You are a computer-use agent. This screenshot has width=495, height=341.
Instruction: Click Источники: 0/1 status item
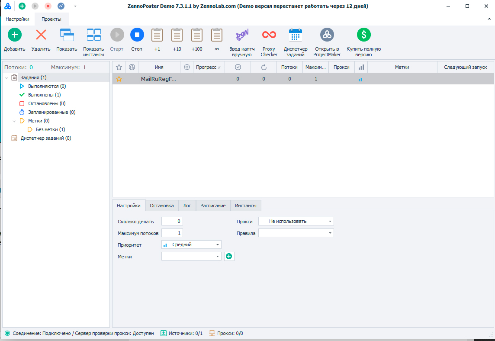point(182,333)
